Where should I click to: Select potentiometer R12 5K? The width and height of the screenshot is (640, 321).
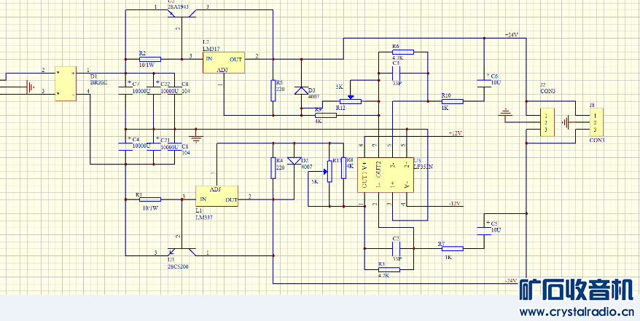[x=351, y=100]
